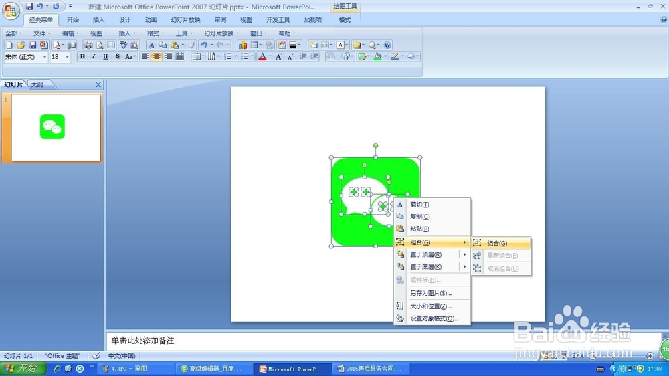Viewport: 669px width, 376px height.
Task: Print with the printer toolbar icon
Action: (88, 45)
